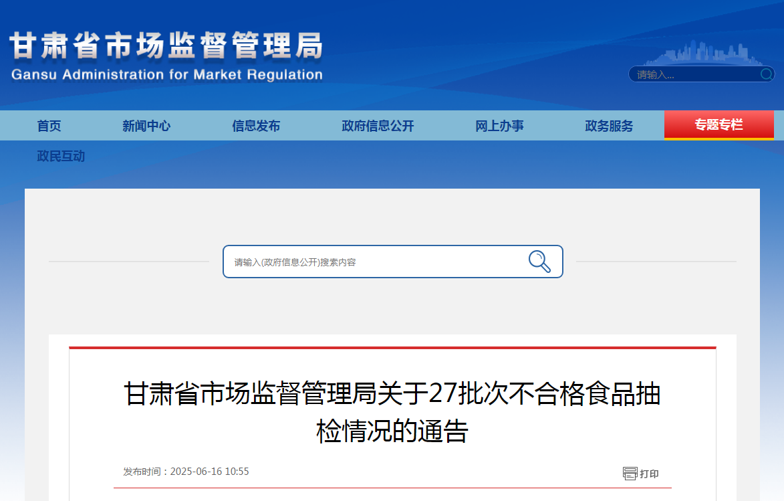The image size is (784, 501).
Task: Click the Gansu Administration for Market Regulation text
Action: (x=166, y=74)
